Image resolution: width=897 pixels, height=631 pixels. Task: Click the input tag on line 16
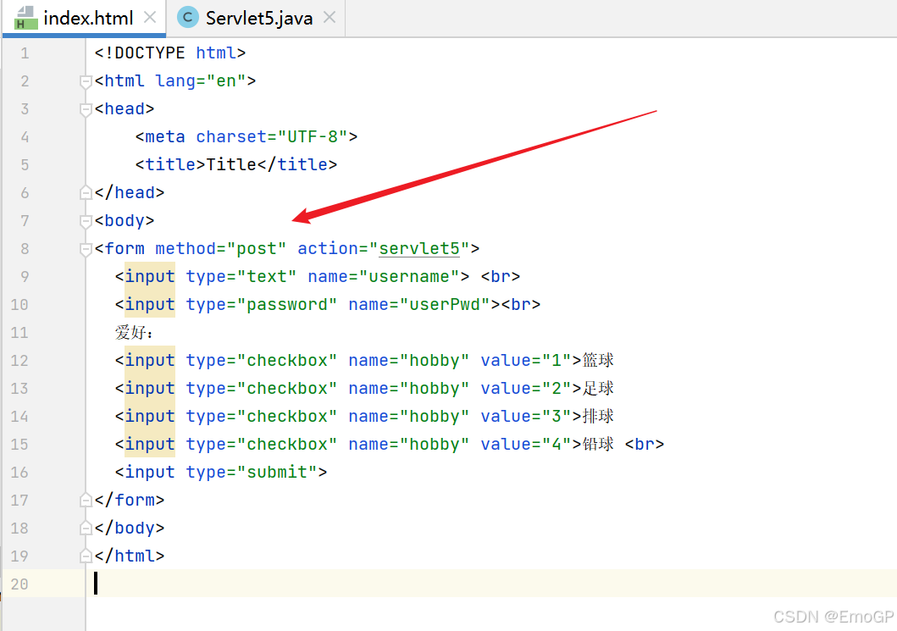(x=150, y=473)
